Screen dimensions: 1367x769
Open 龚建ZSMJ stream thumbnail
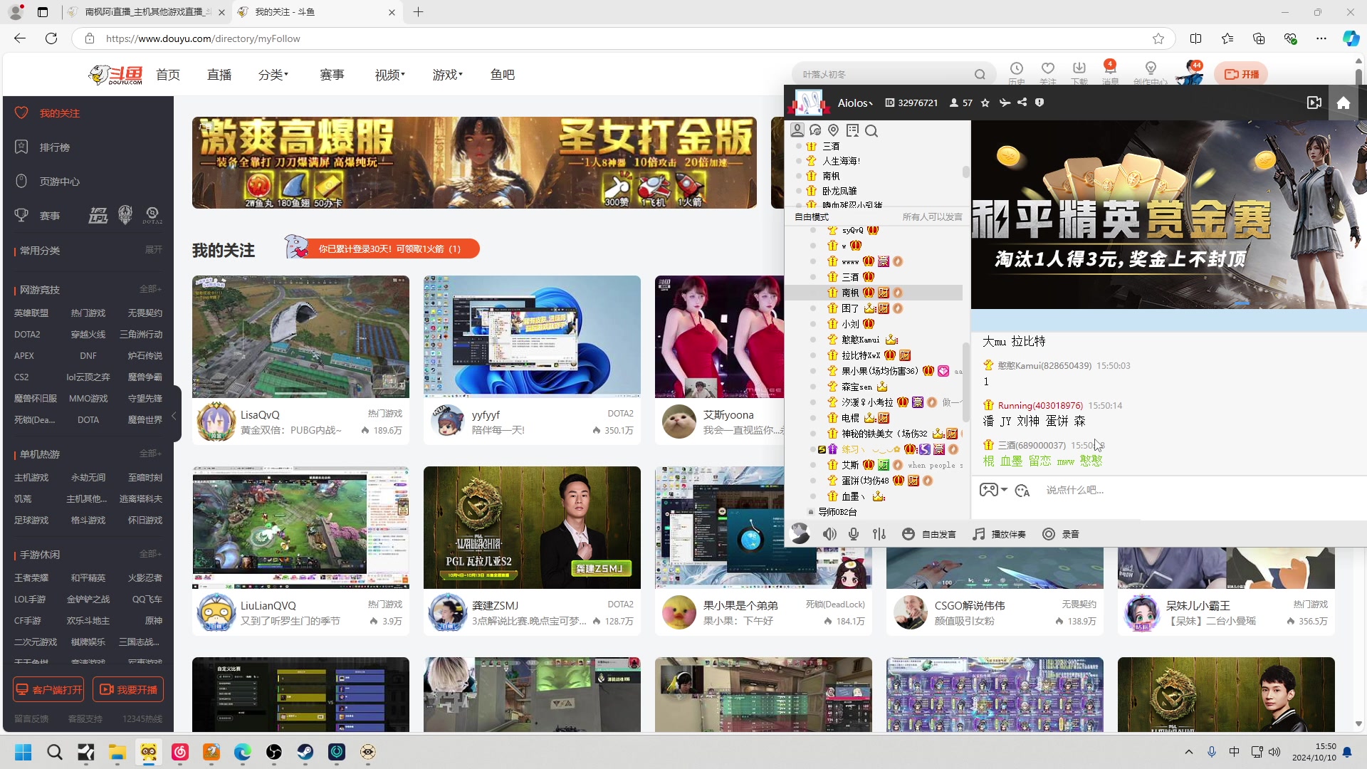coord(532,528)
